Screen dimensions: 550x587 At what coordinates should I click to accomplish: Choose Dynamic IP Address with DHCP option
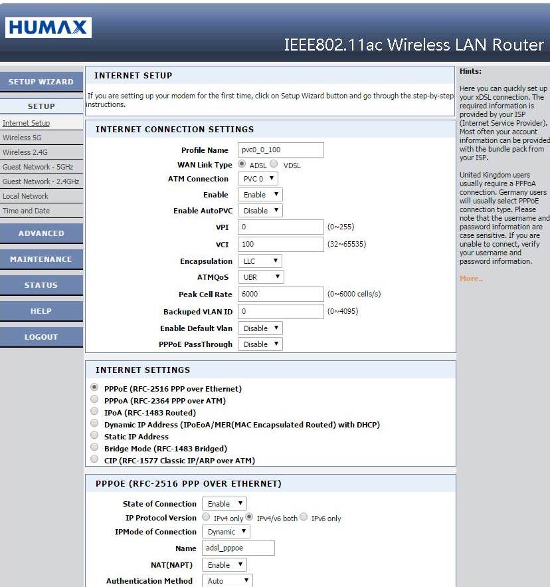coord(94,423)
